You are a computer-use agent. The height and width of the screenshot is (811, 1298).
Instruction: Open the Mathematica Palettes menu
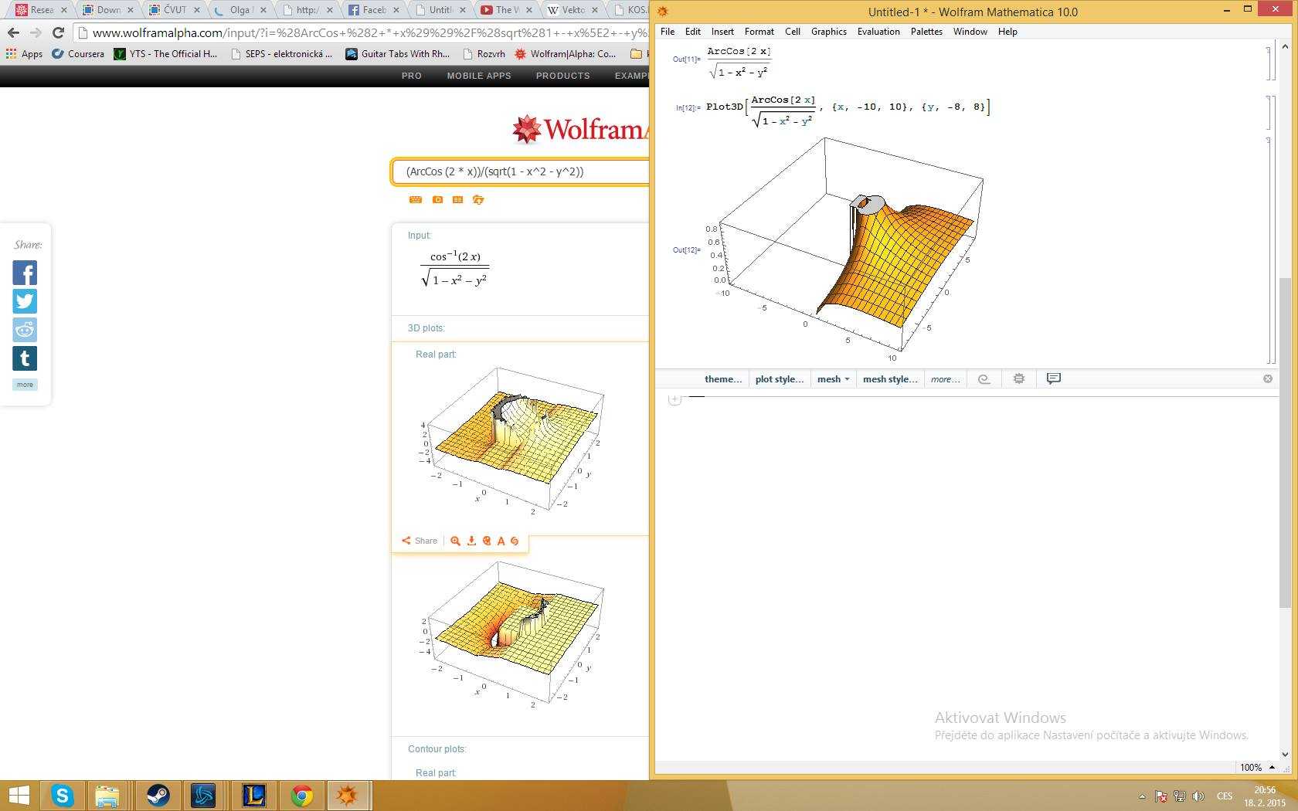point(926,32)
